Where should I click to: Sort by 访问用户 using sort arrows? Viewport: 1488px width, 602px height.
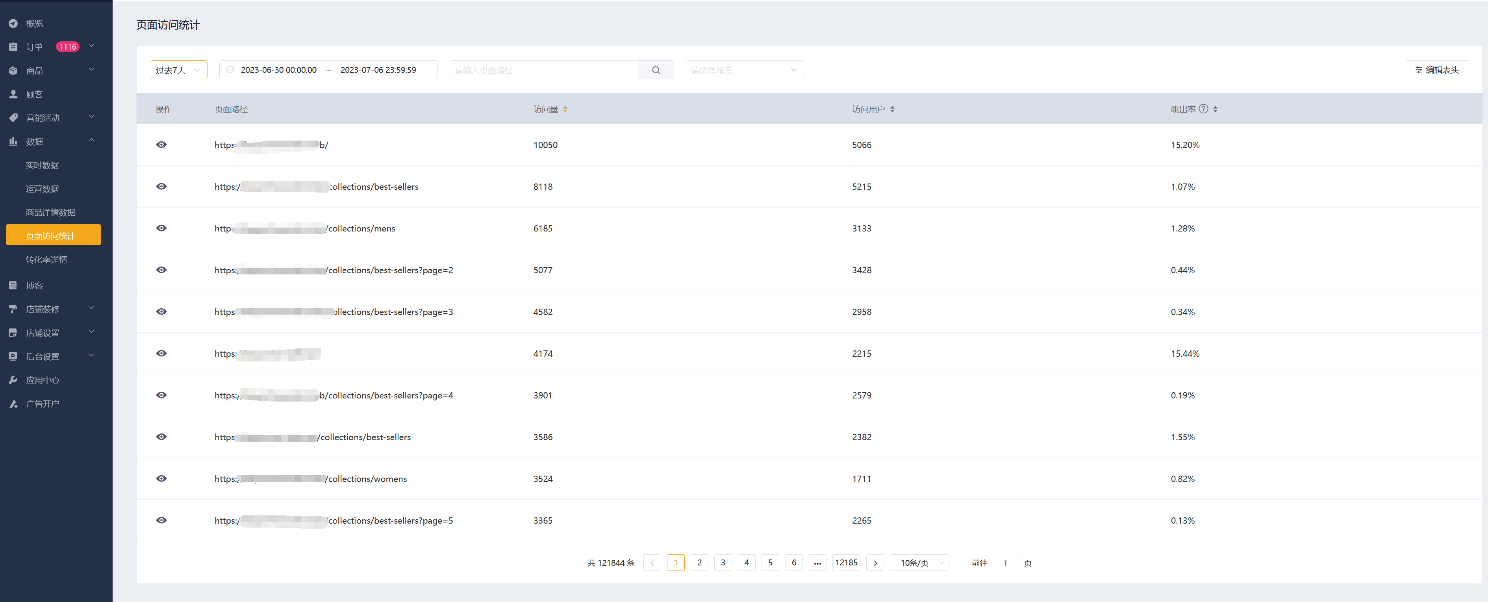point(892,109)
